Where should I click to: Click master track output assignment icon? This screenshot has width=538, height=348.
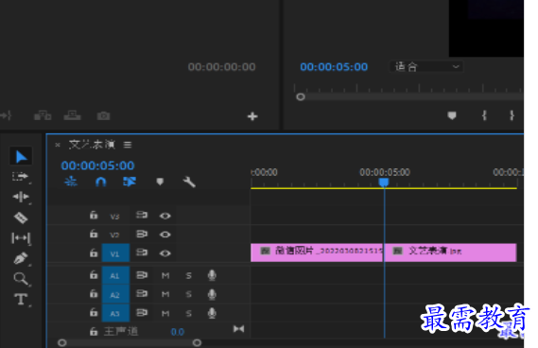pyautogui.click(x=238, y=329)
